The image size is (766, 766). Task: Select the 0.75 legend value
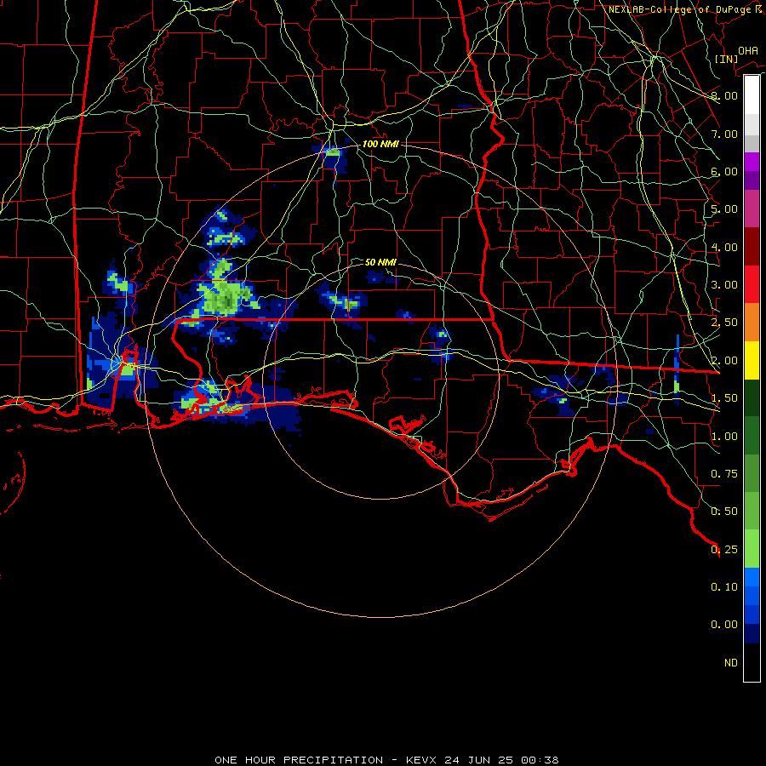click(724, 474)
